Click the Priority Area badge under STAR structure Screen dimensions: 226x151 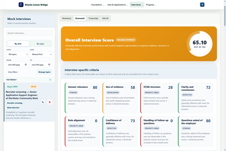tap(152, 93)
